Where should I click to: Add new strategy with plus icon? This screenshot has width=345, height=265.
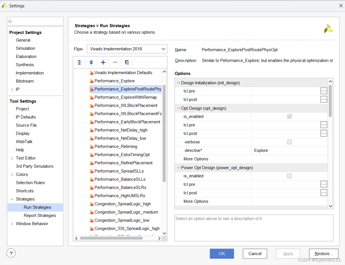click(x=103, y=63)
